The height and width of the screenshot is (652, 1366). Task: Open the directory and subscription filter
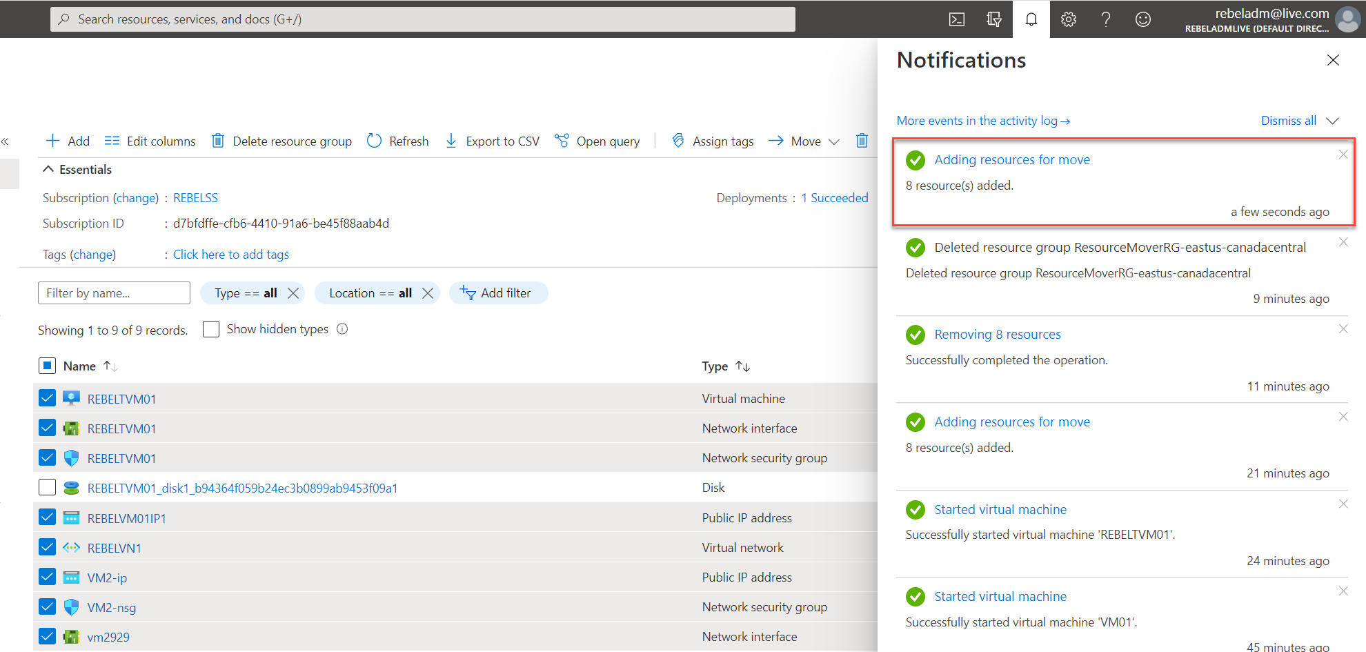[x=993, y=19]
